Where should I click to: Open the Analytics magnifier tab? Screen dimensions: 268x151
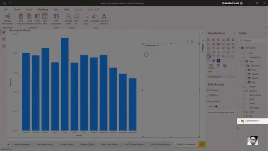(225, 66)
